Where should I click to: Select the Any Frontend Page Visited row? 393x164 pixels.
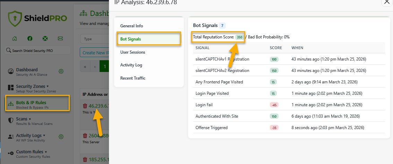(289, 82)
